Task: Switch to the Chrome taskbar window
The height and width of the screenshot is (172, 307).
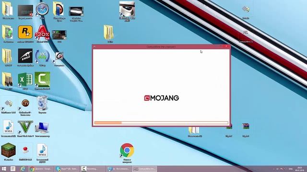Action: point(41,169)
